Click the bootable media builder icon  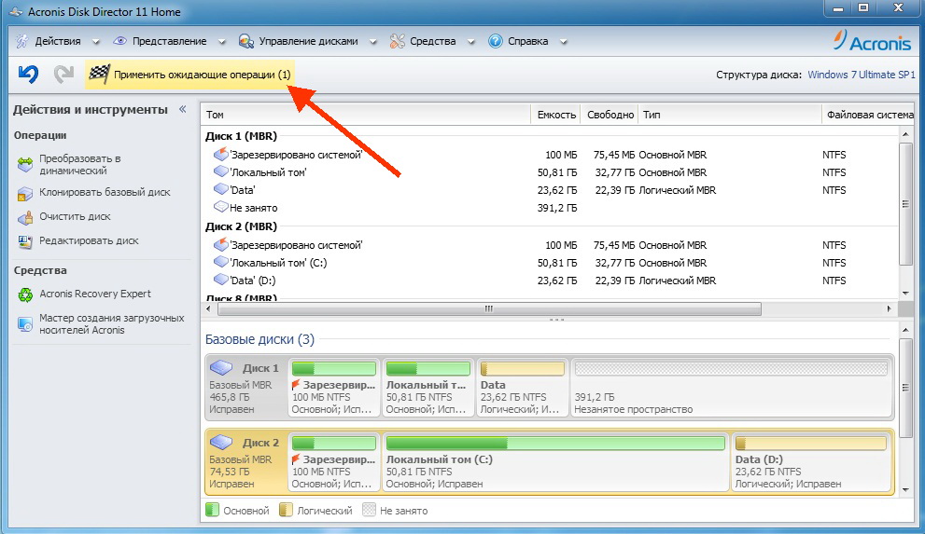[x=24, y=323]
